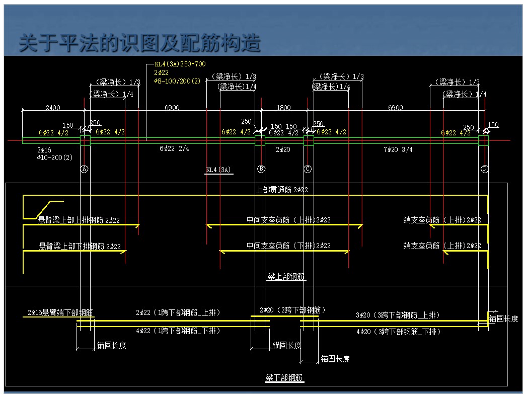Select the axis bubble labeled B
Image resolution: width=527 pixels, height=399 pixels.
coord(261,169)
